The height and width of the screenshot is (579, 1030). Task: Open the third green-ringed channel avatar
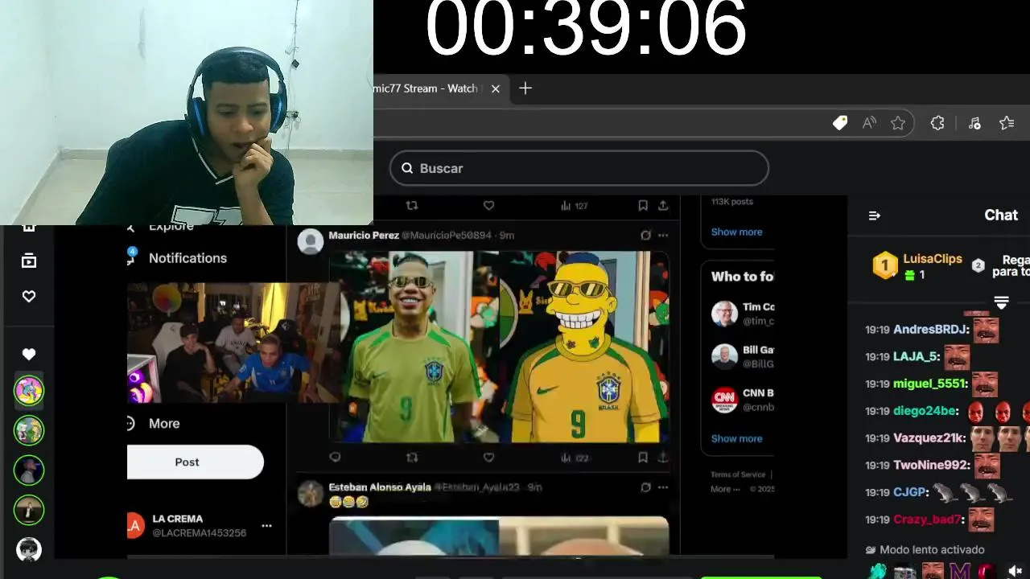[29, 470]
